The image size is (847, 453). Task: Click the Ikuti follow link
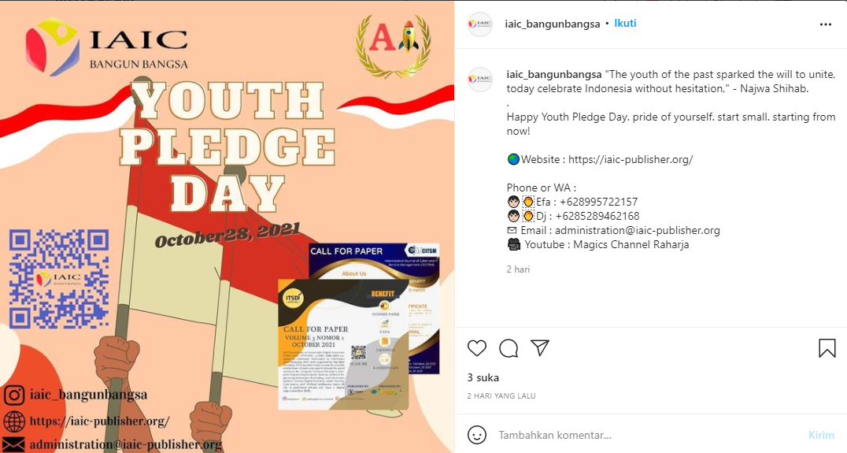pyautogui.click(x=625, y=24)
